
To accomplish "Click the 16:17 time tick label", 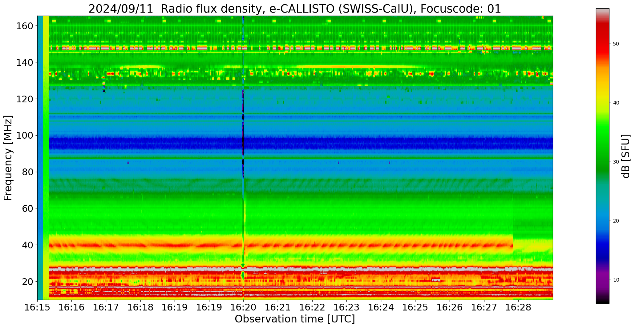I will click(x=106, y=307).
